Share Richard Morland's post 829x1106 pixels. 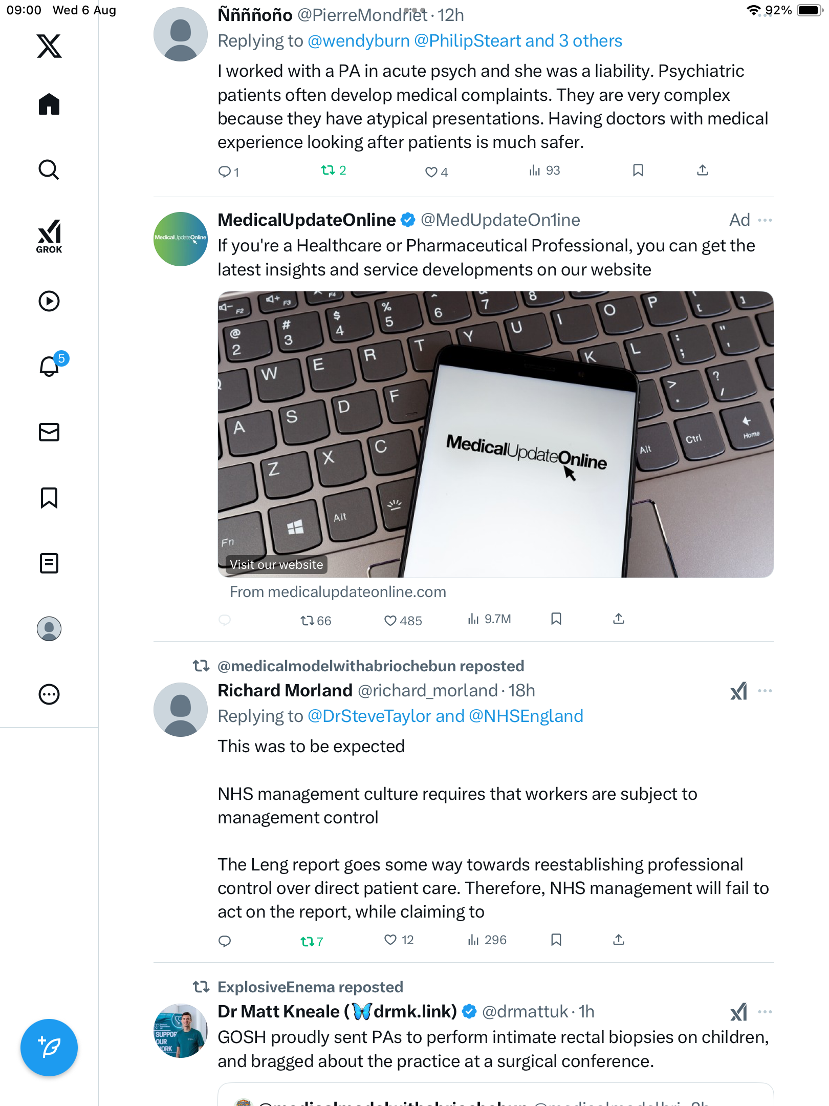(x=619, y=940)
